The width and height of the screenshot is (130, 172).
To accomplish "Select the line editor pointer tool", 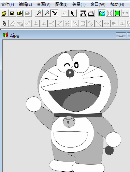I will click(x=4, y=24).
